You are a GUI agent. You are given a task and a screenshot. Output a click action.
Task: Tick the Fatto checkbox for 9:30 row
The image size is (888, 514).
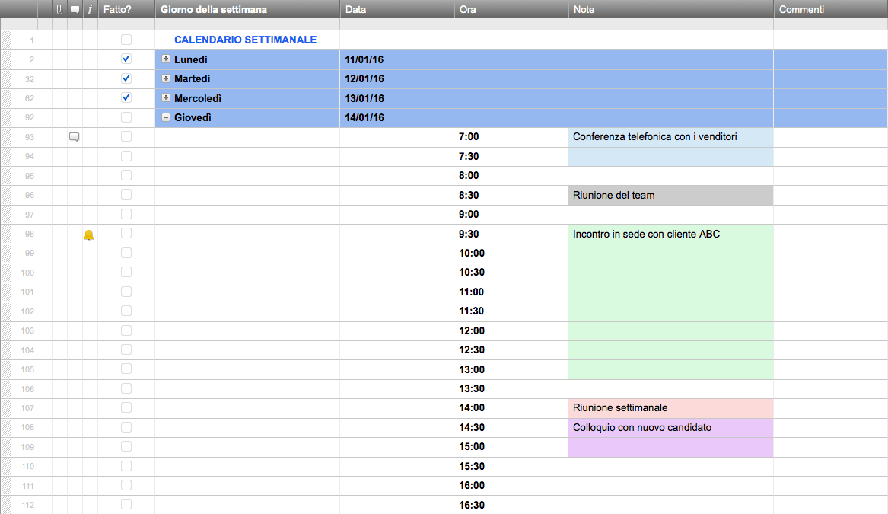(126, 234)
